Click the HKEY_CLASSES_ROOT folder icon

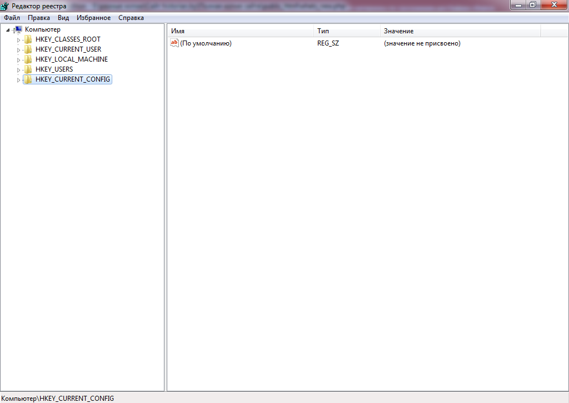(28, 39)
